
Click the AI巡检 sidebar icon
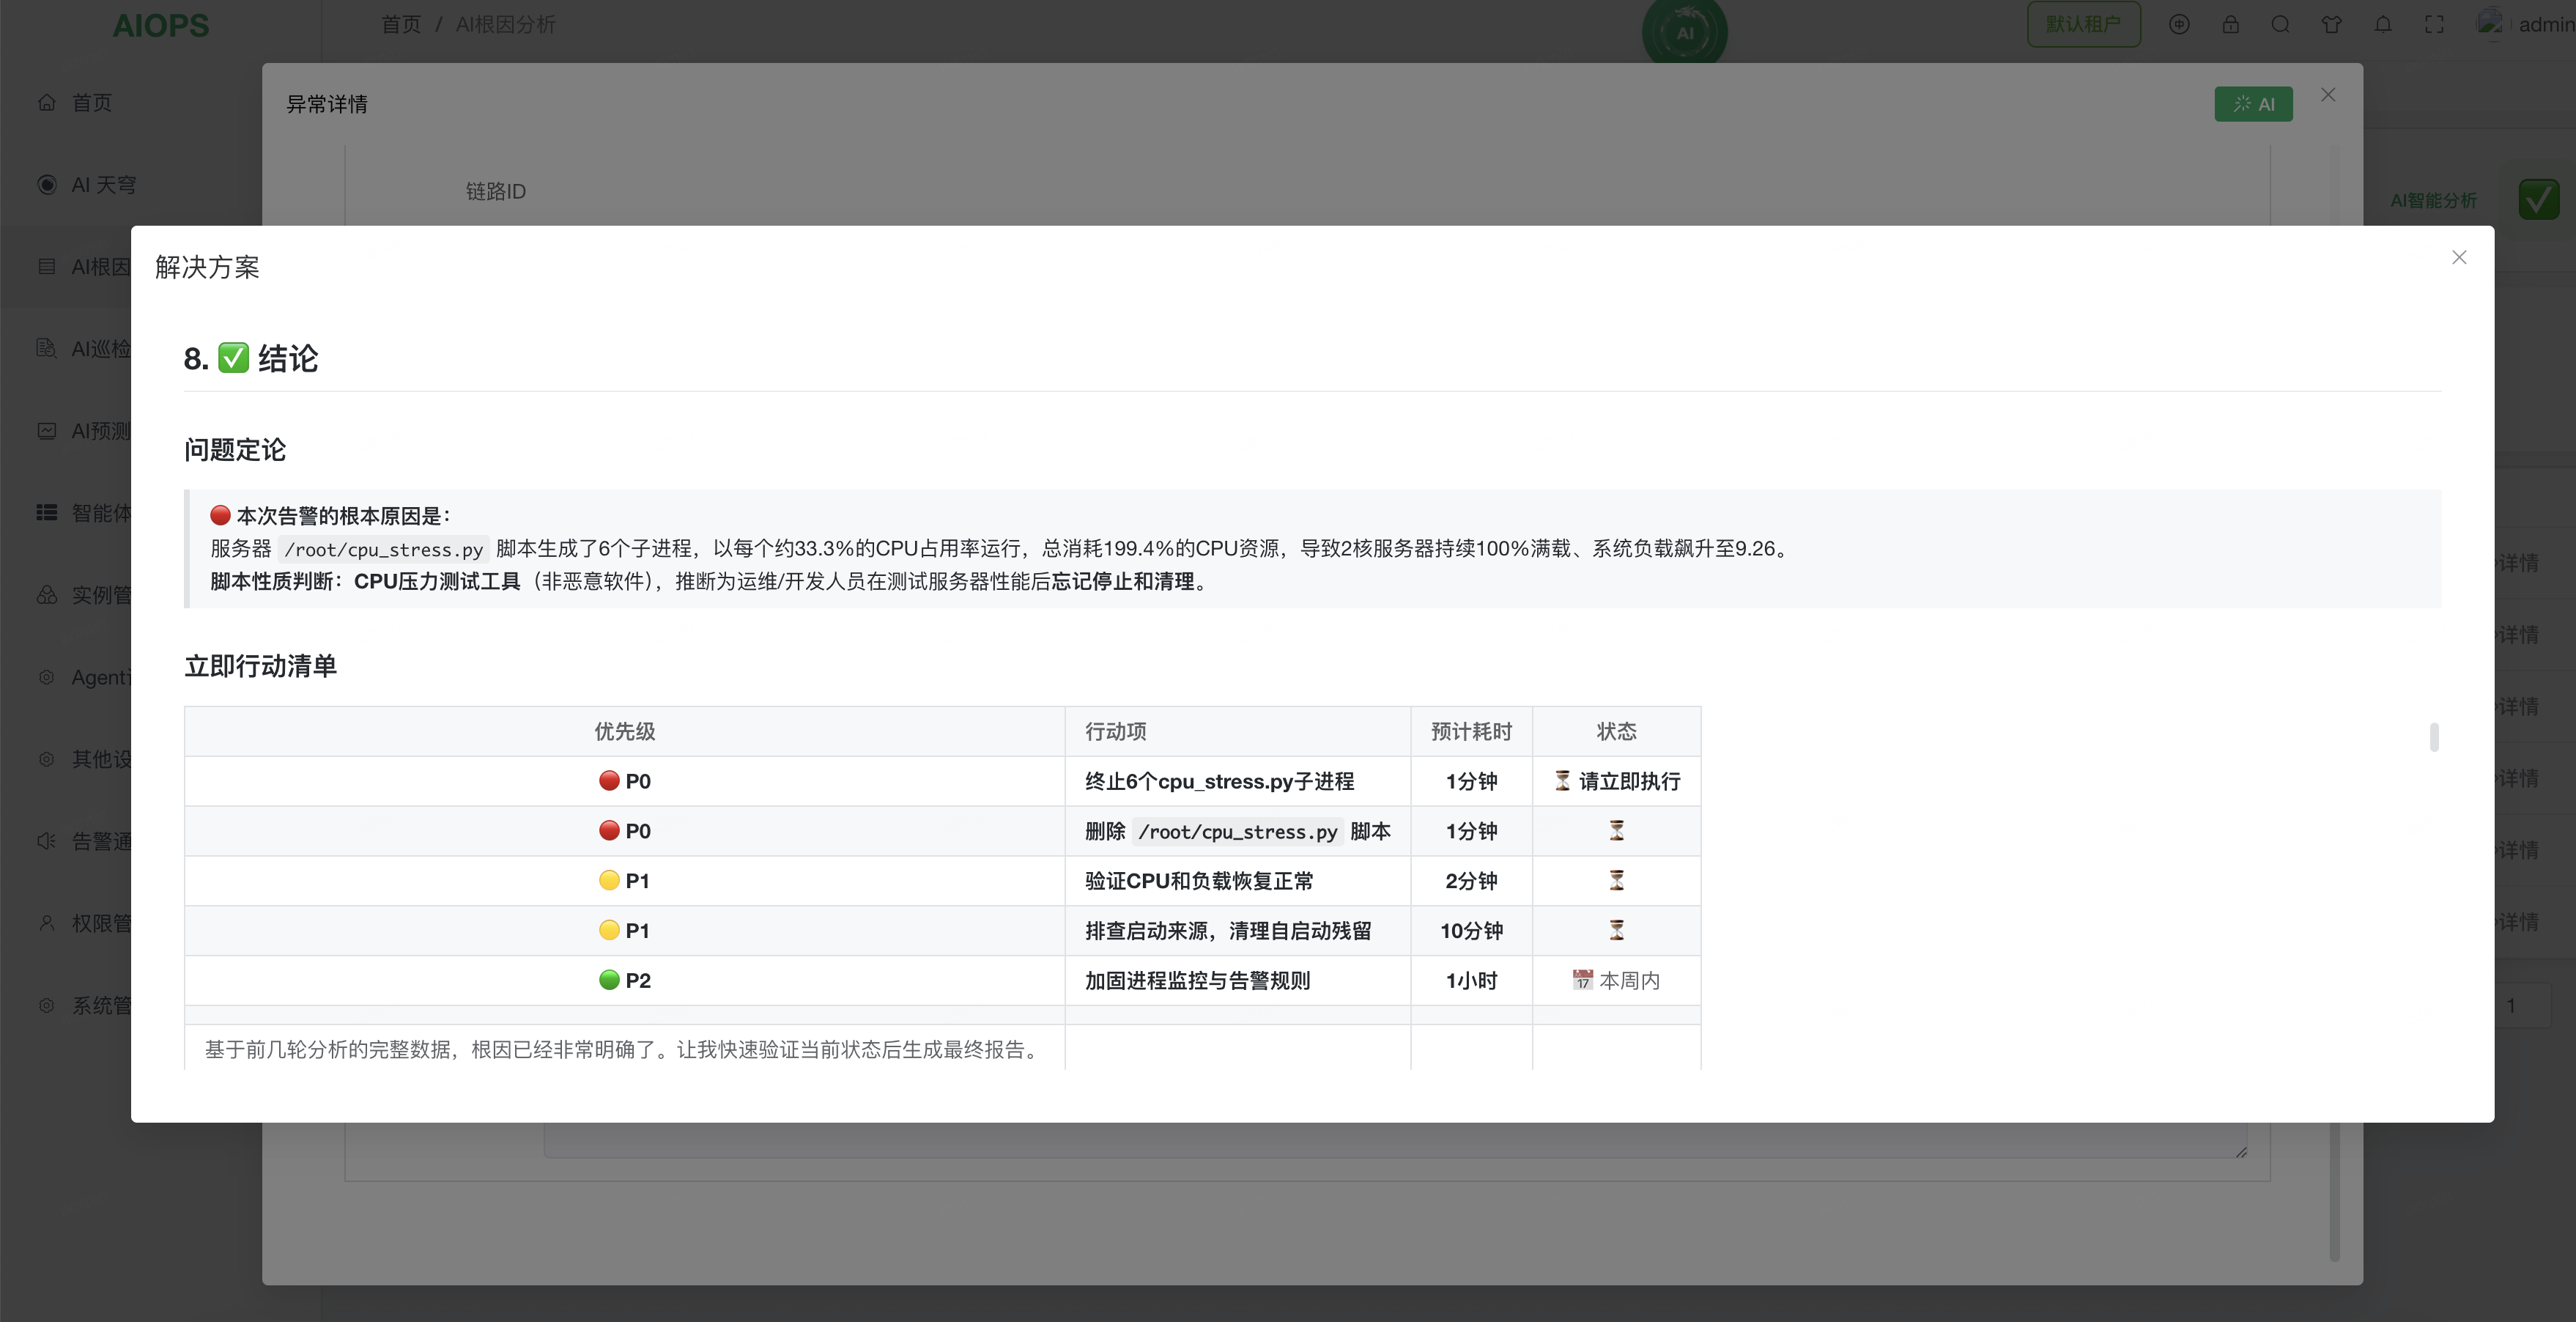(46, 348)
